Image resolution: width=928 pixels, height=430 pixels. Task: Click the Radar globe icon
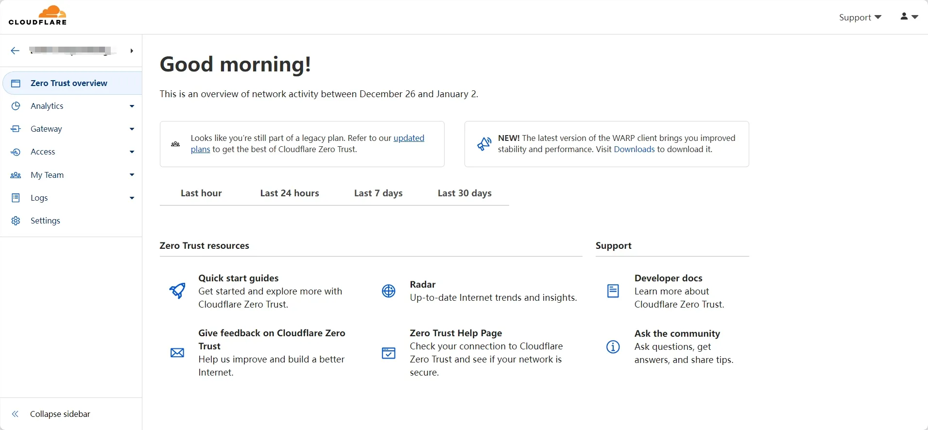click(389, 291)
